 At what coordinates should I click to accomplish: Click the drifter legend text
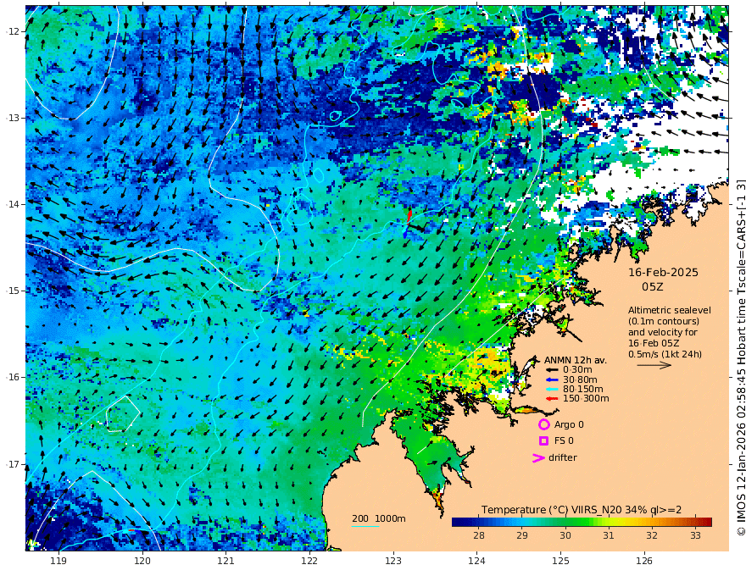coord(563,457)
